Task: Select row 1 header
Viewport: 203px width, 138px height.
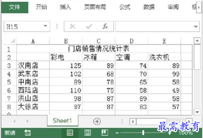Action: coord(9,49)
